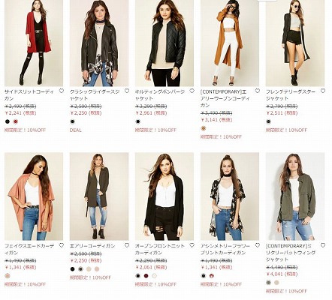Open the quilted bomber jacket product image

(164, 43)
